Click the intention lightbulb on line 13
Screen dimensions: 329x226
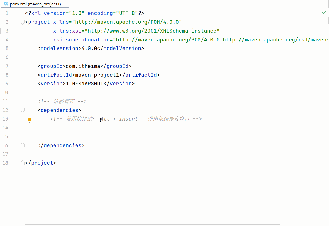(30, 120)
